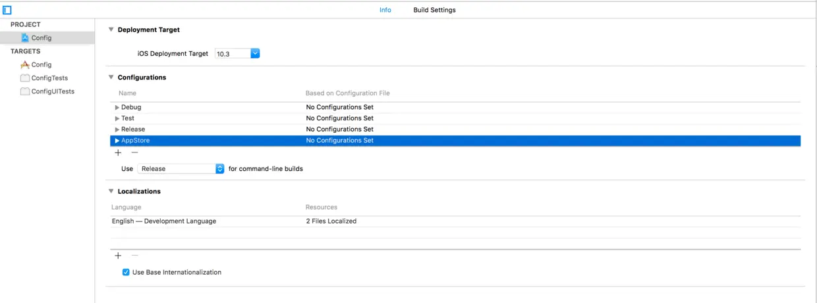Screen dimensions: 817x303
Task: Click the Config project blueprint icon
Action: coord(25,38)
